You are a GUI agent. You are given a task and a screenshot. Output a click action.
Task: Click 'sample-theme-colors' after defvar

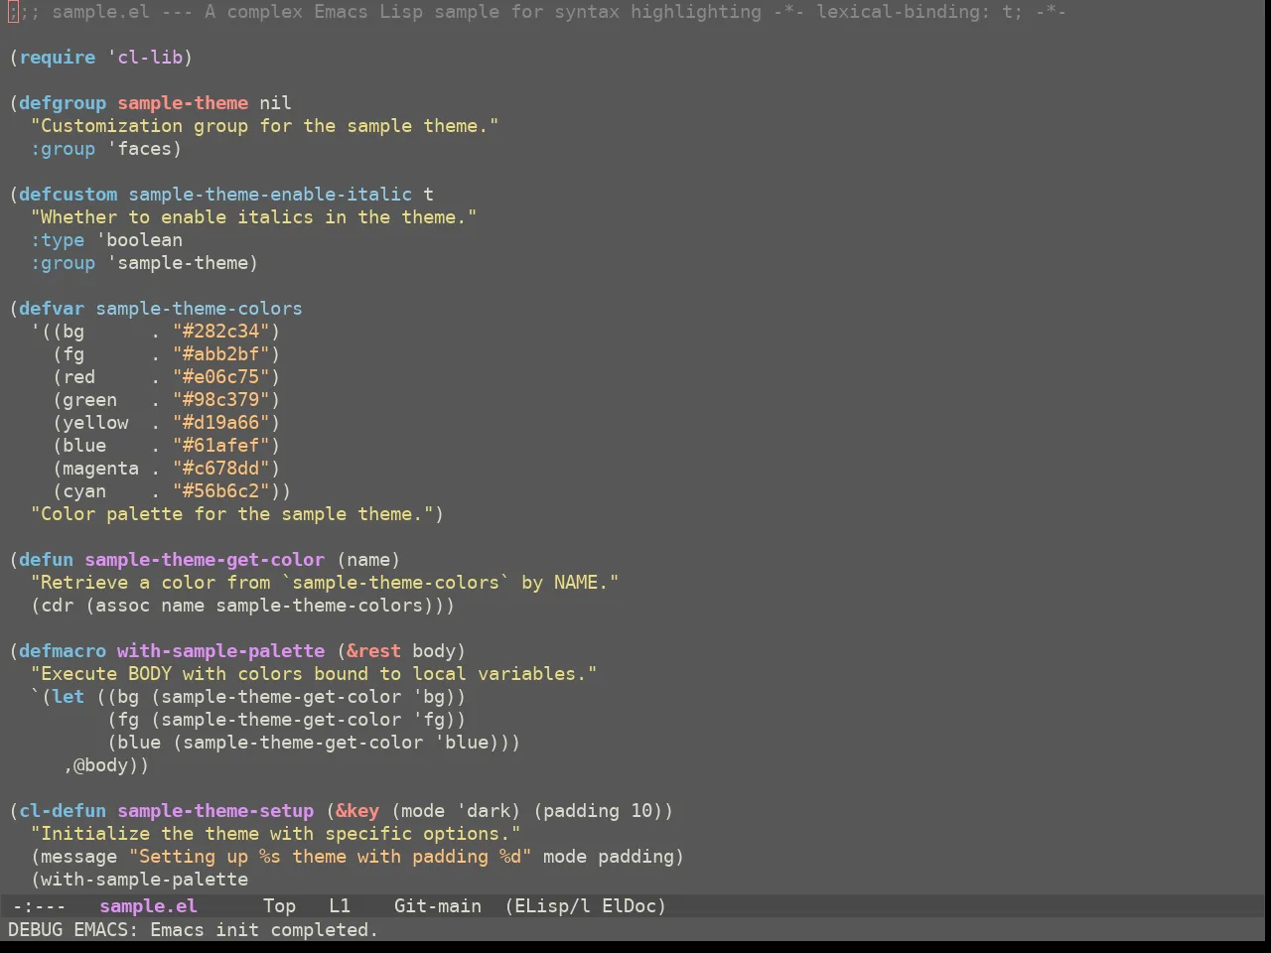coord(199,308)
